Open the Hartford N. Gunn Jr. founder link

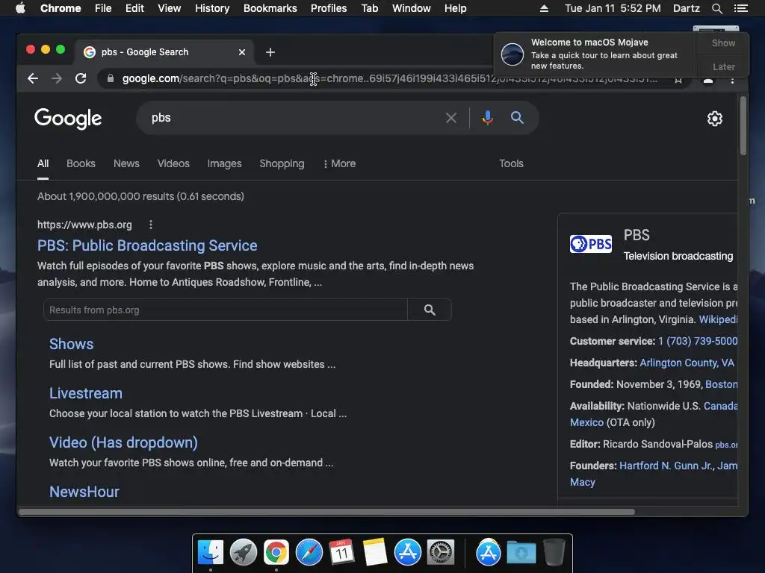(x=666, y=466)
